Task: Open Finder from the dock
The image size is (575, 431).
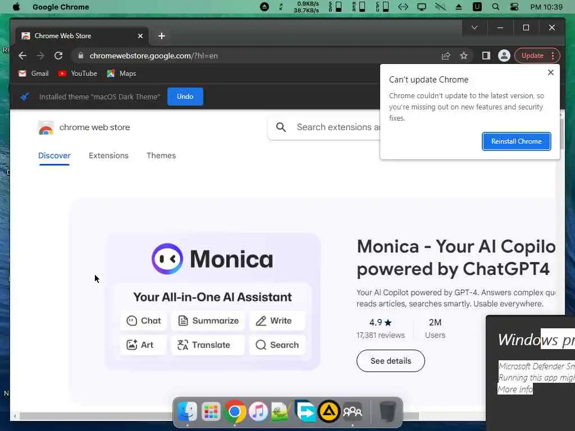Action: point(188,412)
